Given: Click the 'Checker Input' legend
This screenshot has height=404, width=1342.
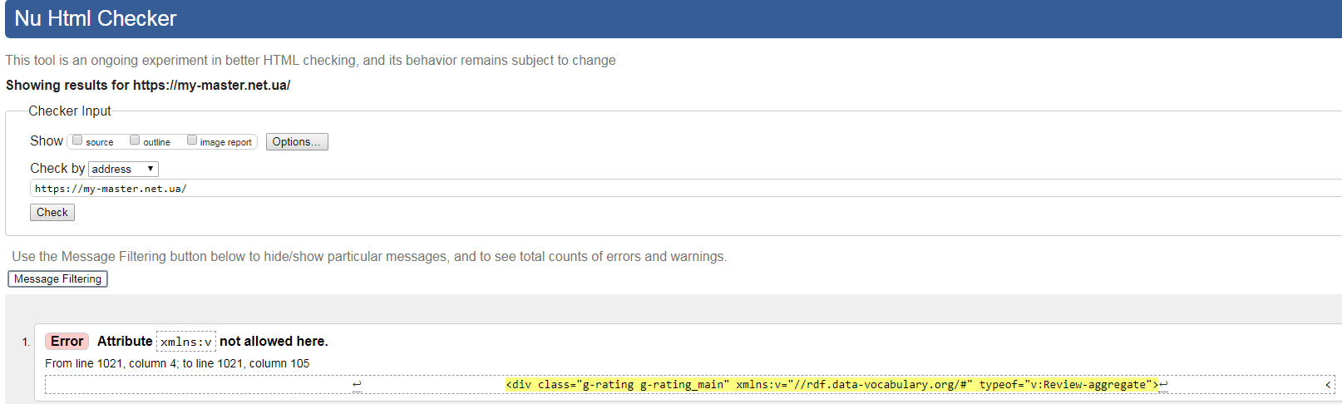Looking at the screenshot, I should pos(70,111).
